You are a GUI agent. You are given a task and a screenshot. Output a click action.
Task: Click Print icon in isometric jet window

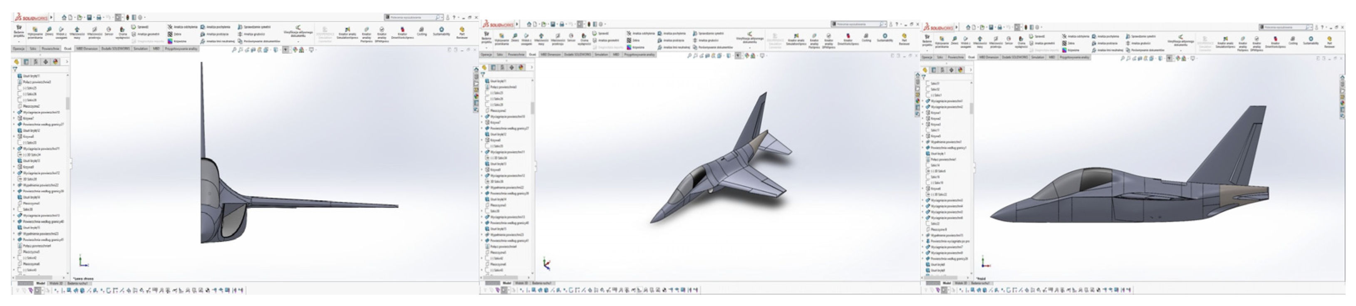click(562, 24)
